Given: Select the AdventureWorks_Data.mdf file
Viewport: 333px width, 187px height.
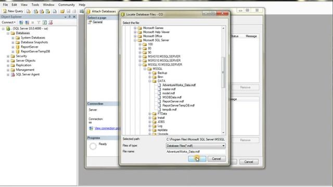Looking at the screenshot, I should [x=179, y=85].
